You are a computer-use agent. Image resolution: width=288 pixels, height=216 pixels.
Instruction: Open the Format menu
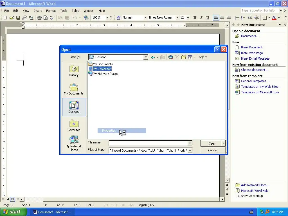coord(51,11)
